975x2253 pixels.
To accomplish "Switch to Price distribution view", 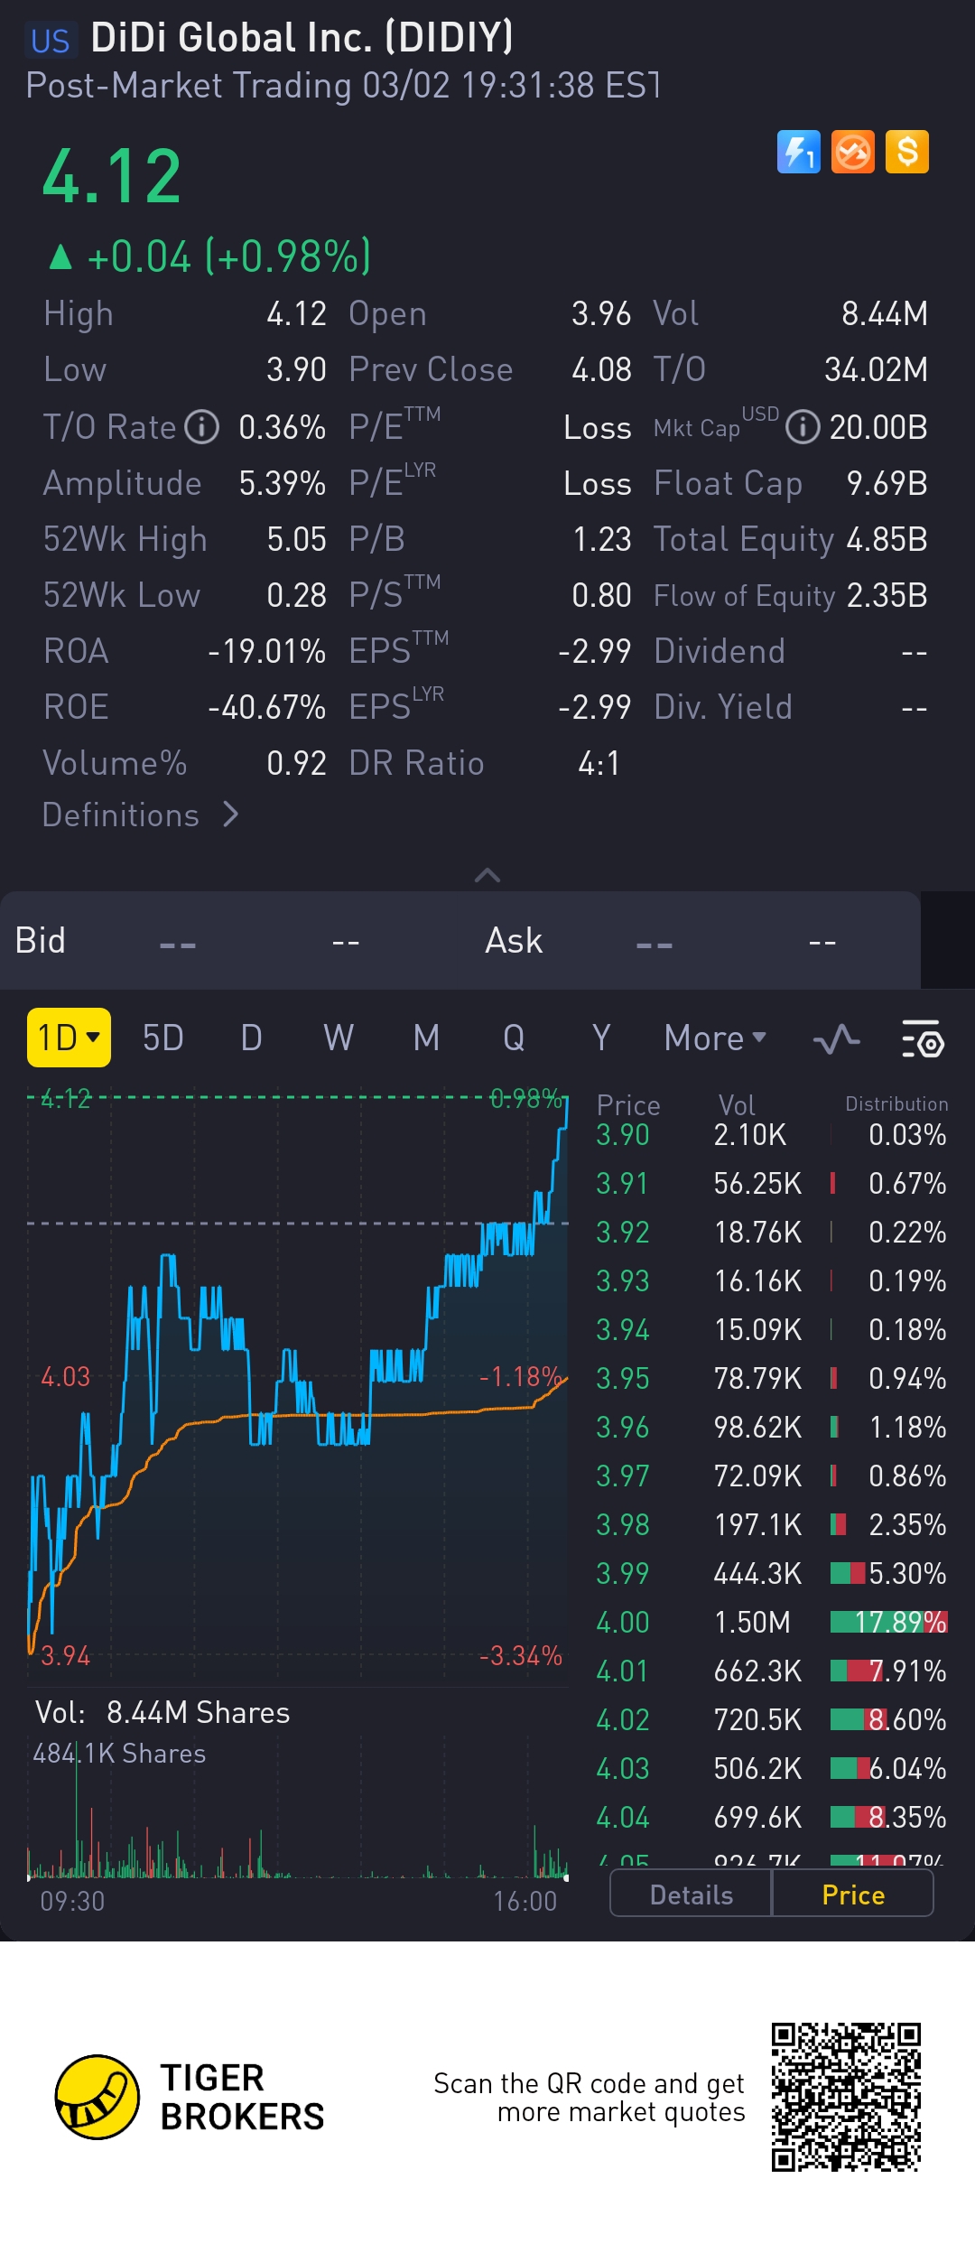I will 853,1895.
